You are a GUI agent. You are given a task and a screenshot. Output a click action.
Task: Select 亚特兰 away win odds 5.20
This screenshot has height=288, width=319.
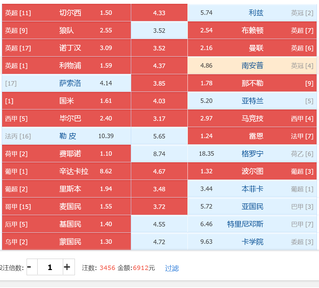pyautogui.click(x=252, y=101)
